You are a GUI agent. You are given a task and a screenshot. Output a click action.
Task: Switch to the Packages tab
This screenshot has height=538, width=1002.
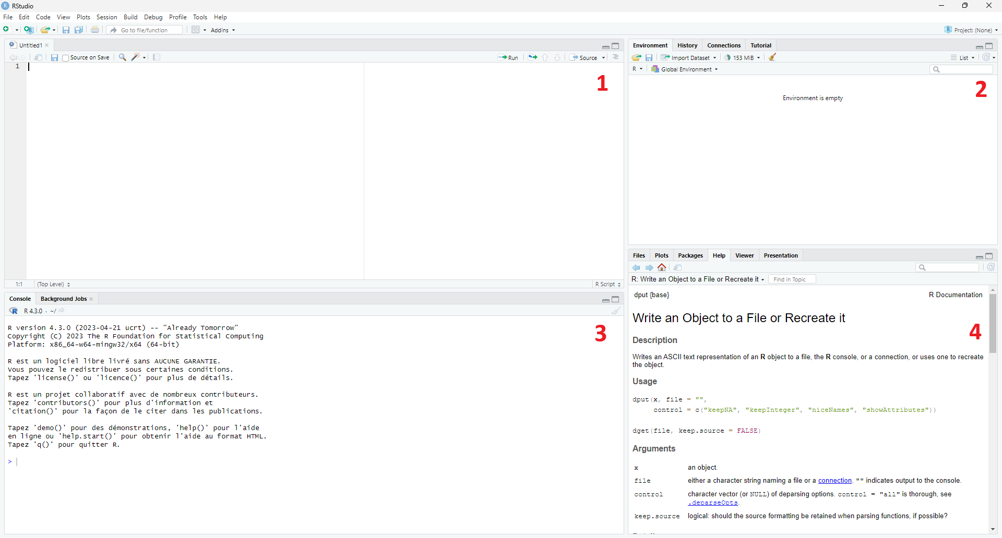pos(690,255)
